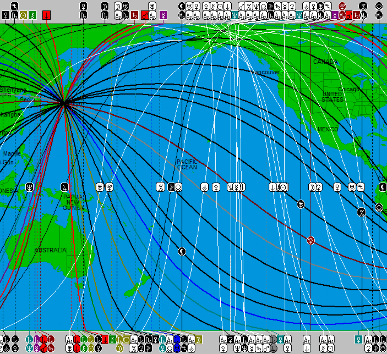Click the Uranus symbol box near Indonesia
Image resolution: width=387 pixels, height=354 pixels.
[29, 187]
